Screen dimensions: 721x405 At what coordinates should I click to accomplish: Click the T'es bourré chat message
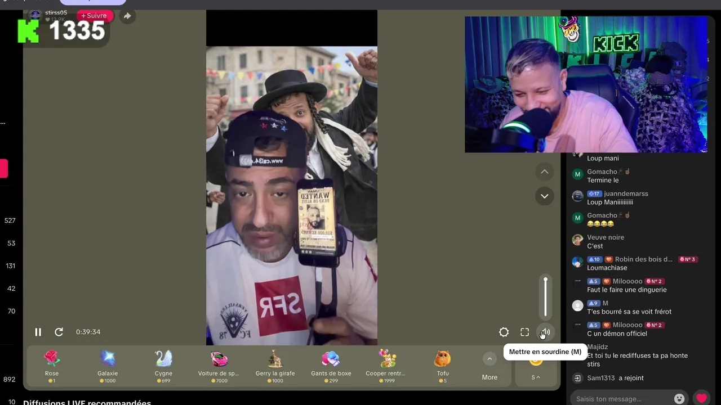(x=629, y=312)
